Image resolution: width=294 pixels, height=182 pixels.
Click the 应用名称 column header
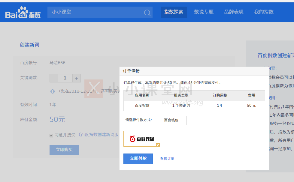coord(142,95)
